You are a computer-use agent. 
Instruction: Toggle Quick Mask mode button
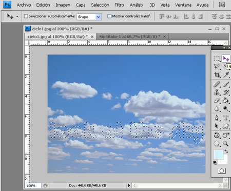pyautogui.click(x=222, y=170)
